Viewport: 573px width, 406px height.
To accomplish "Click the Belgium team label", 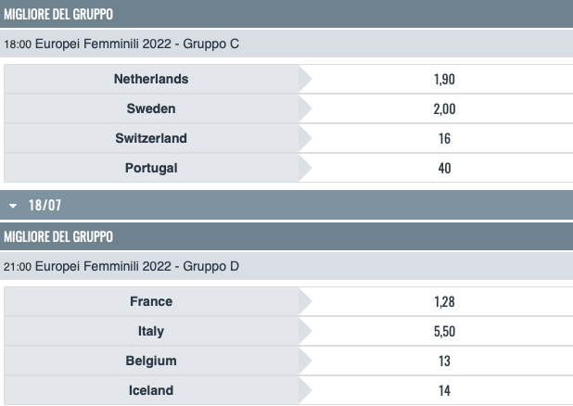I will pyautogui.click(x=151, y=362).
